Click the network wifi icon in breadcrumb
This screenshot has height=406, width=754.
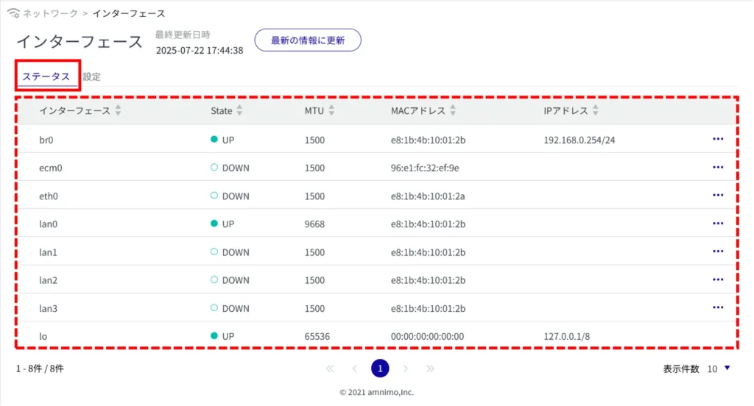pyautogui.click(x=13, y=13)
